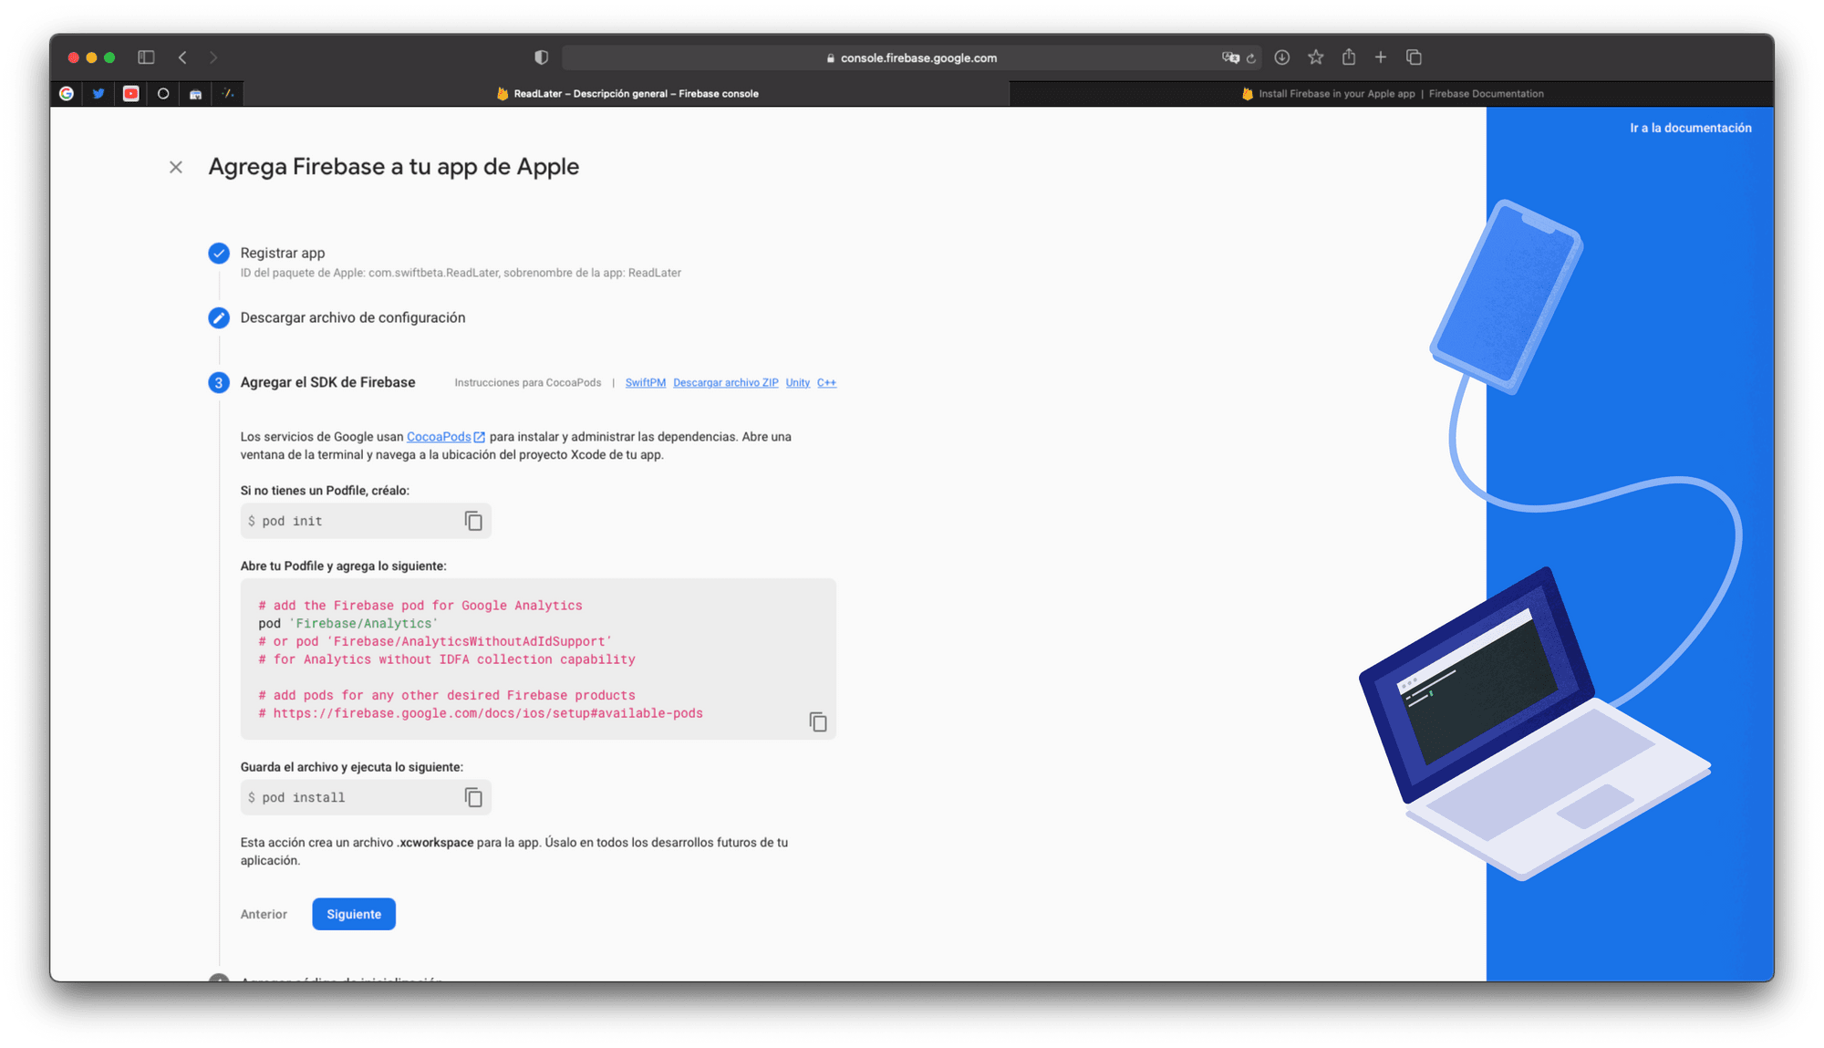
Task: Click the translate page icon in the address bar
Action: coord(1230,57)
